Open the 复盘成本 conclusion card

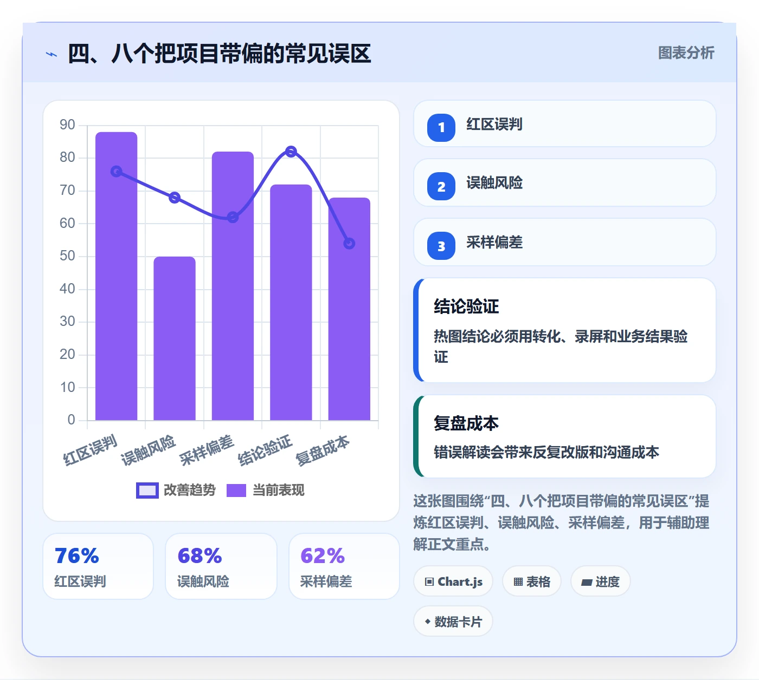point(564,436)
